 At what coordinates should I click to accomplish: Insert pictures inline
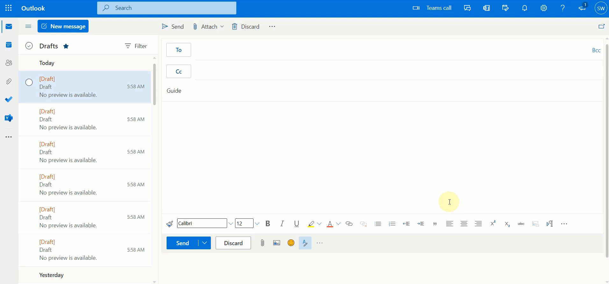click(x=277, y=243)
